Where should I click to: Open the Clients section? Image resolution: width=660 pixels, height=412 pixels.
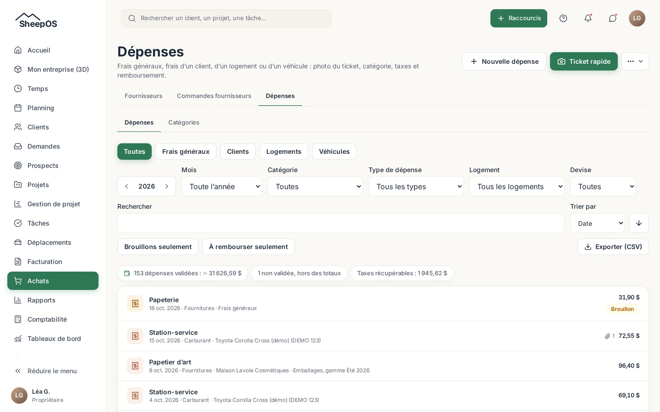point(53,127)
